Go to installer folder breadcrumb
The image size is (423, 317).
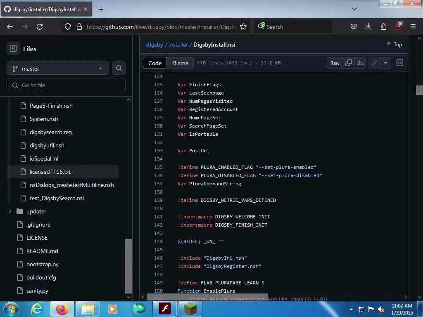click(x=178, y=45)
